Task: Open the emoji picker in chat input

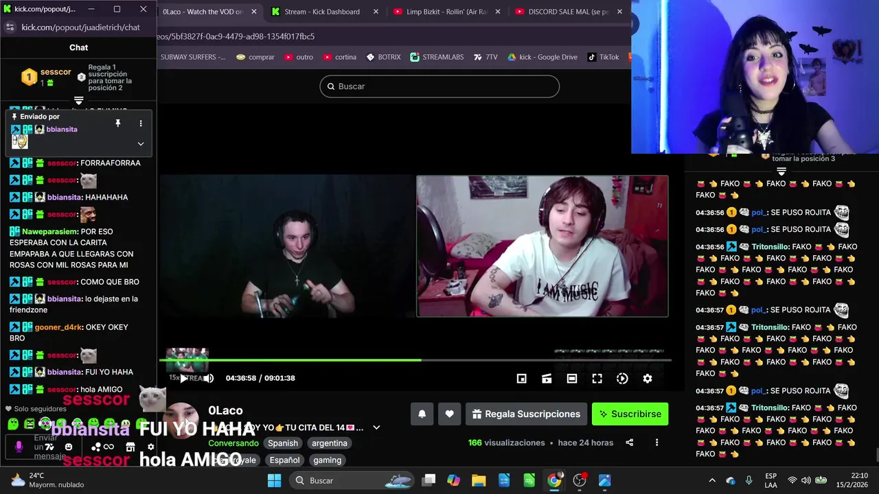Action: pos(69,447)
